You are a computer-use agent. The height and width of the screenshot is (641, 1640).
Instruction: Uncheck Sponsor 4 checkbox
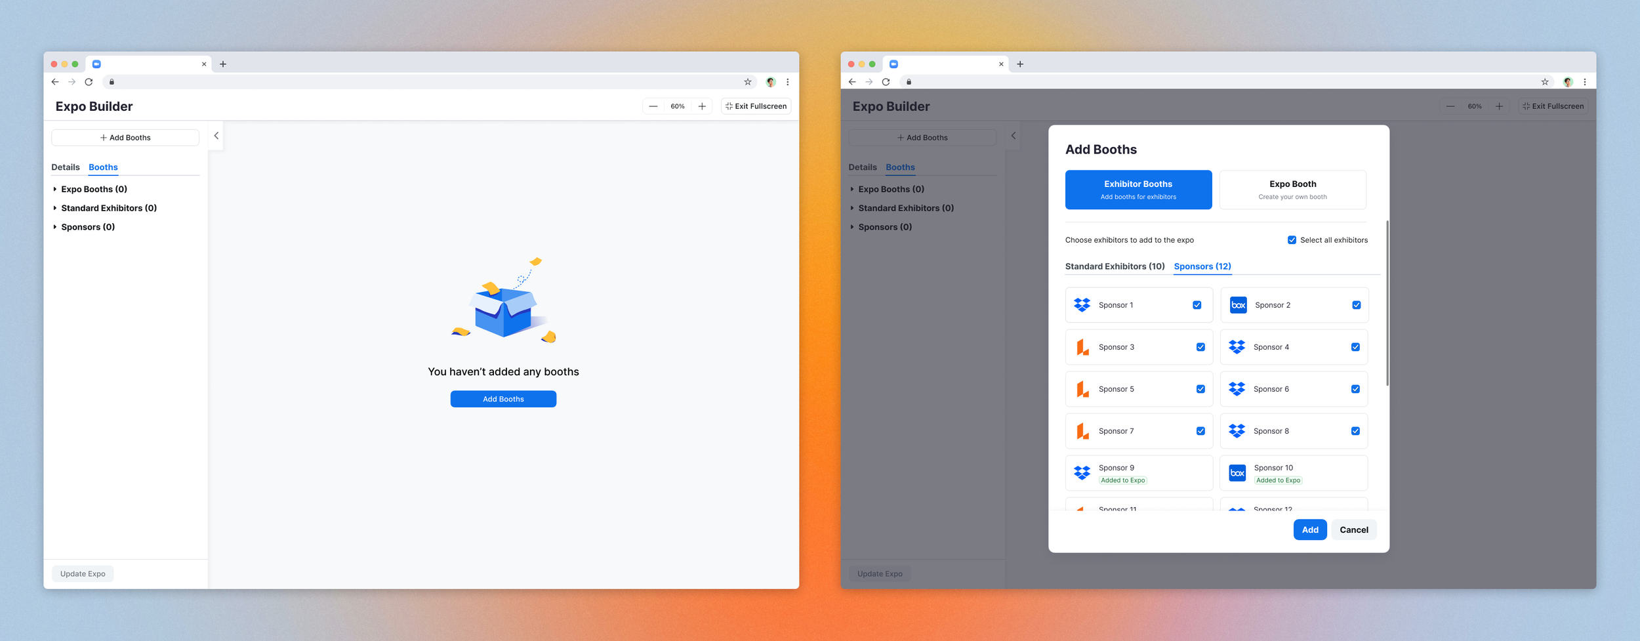(x=1355, y=347)
